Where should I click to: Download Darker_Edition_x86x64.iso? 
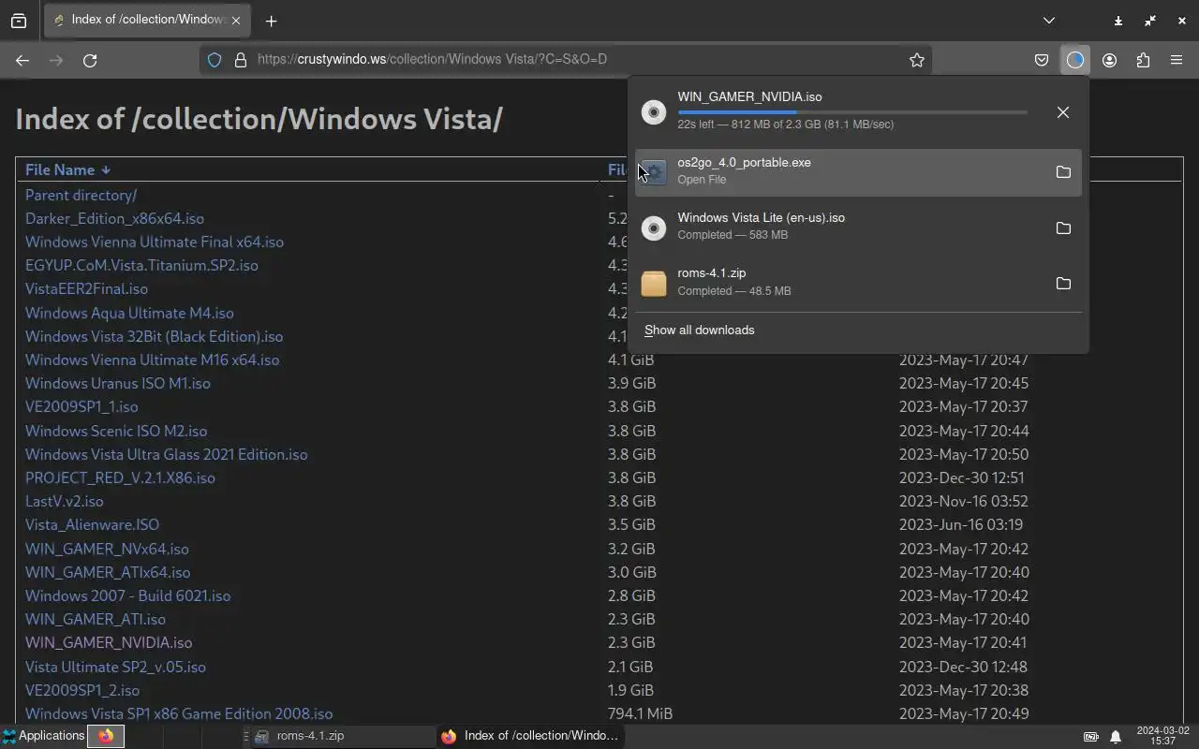click(114, 218)
